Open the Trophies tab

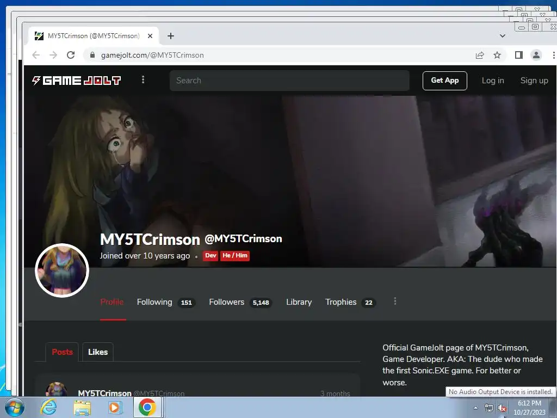pyautogui.click(x=351, y=302)
